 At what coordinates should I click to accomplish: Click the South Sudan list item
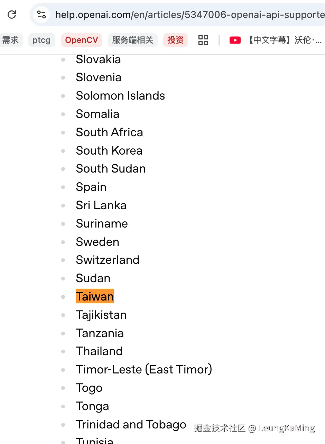pyautogui.click(x=111, y=168)
